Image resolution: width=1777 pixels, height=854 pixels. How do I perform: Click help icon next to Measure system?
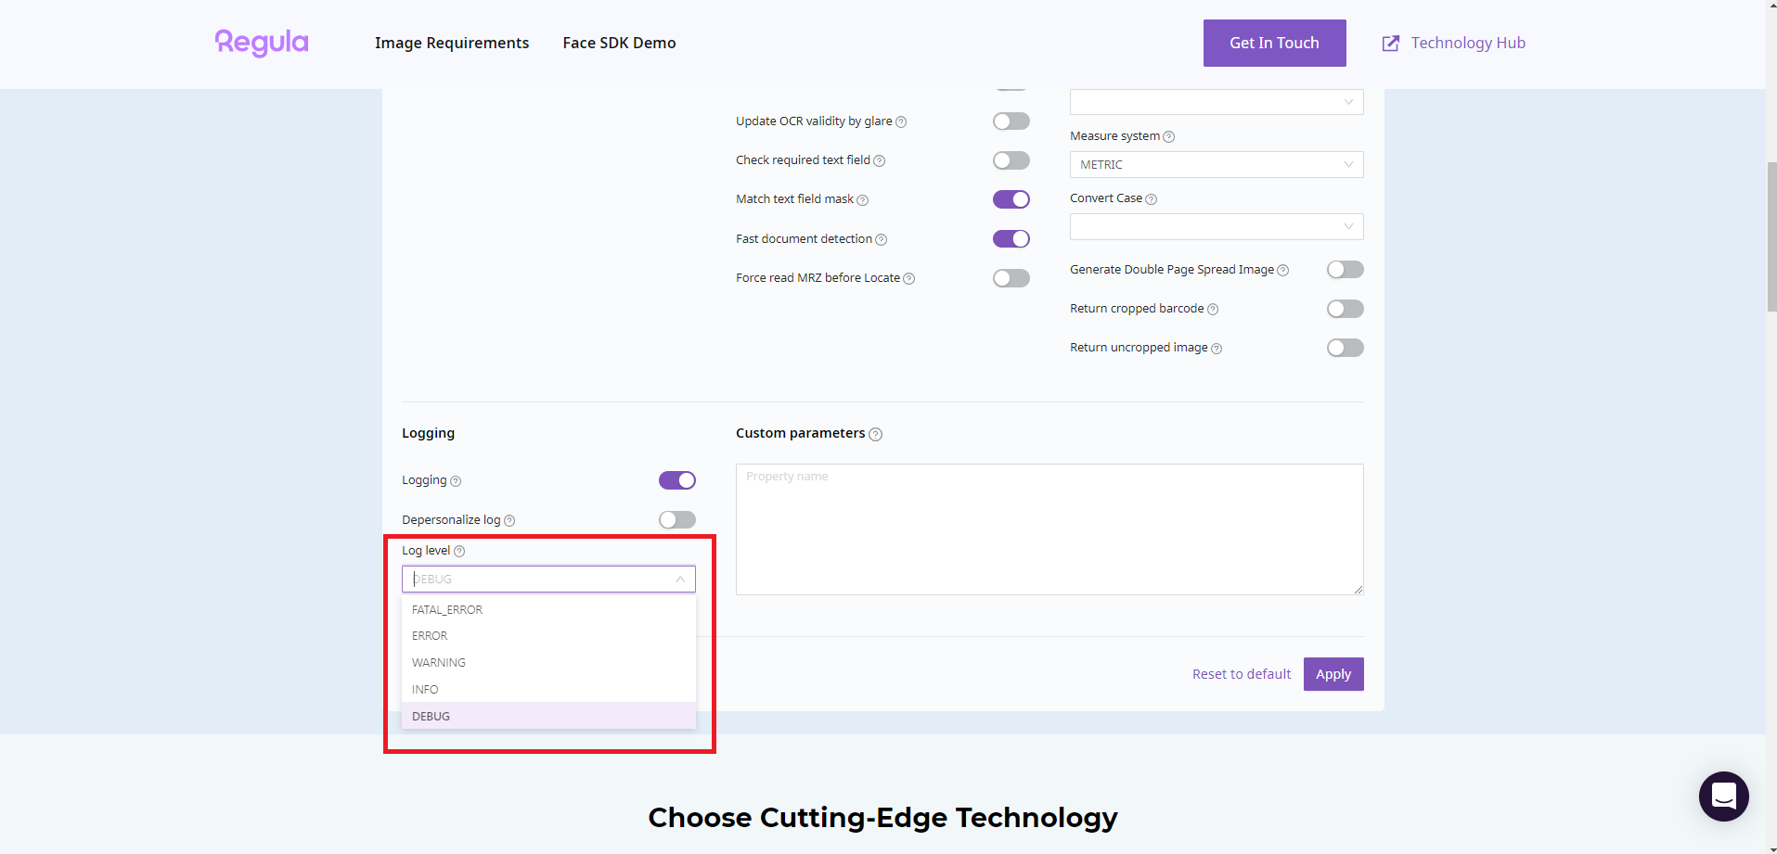pyautogui.click(x=1169, y=137)
